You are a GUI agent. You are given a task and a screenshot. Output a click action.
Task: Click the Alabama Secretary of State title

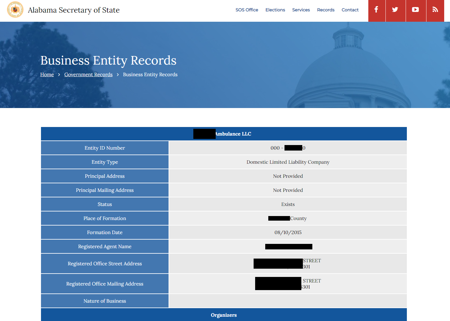pos(74,10)
